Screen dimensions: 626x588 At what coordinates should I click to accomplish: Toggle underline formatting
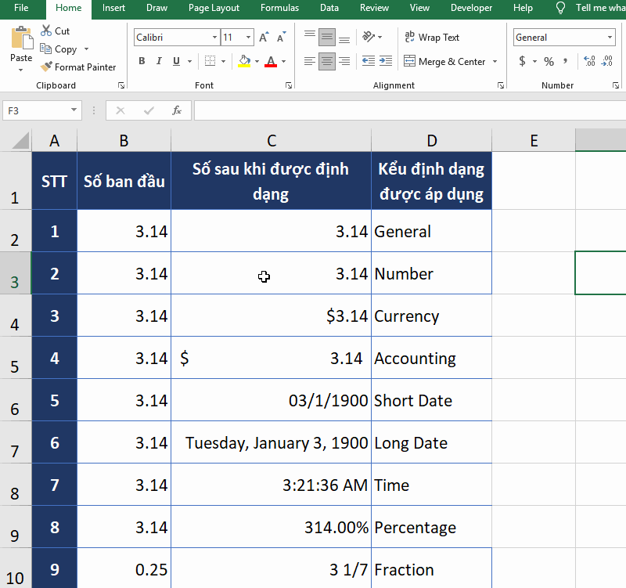point(177,61)
